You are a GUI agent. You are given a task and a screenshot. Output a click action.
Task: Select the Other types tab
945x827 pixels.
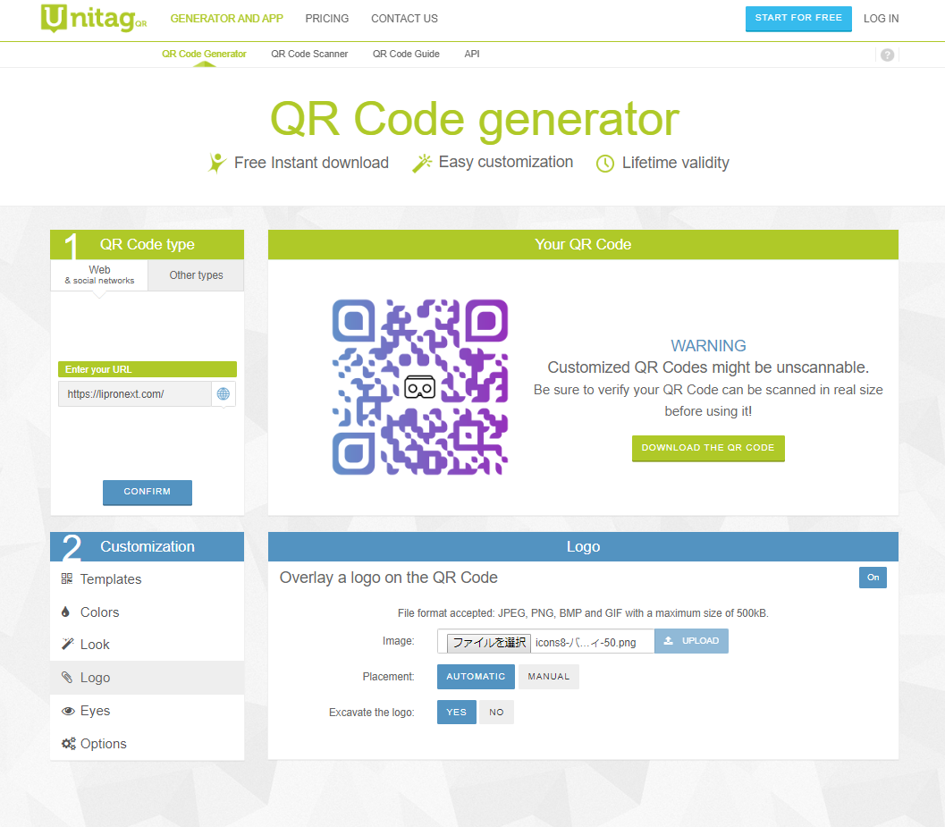(196, 274)
